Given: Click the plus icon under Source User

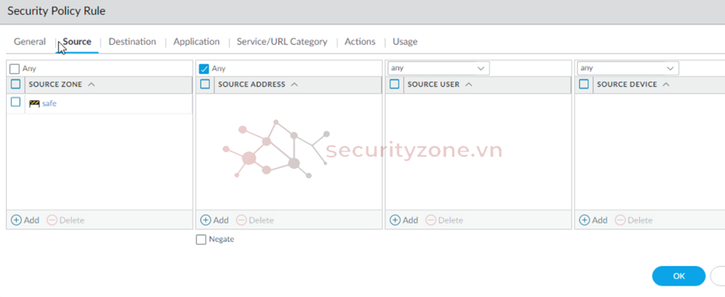Looking at the screenshot, I should click(x=396, y=220).
